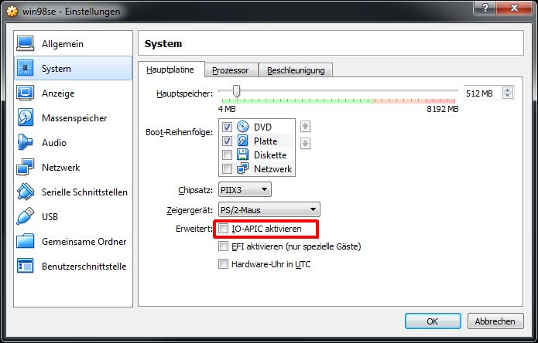Open Netzwerk settings category in sidebar
The width and height of the screenshot is (538, 343).
point(73,167)
